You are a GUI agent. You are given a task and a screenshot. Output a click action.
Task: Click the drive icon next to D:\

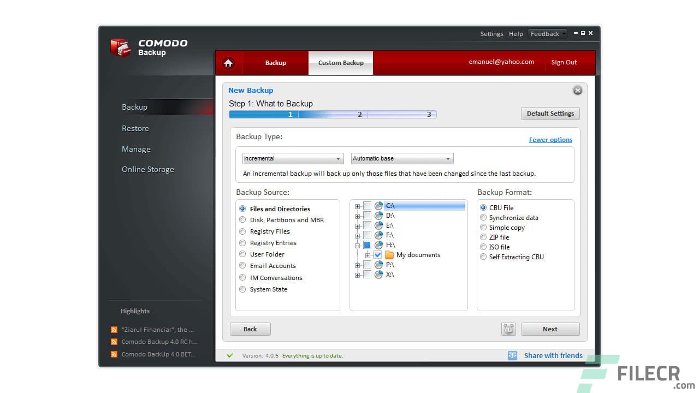click(x=379, y=215)
